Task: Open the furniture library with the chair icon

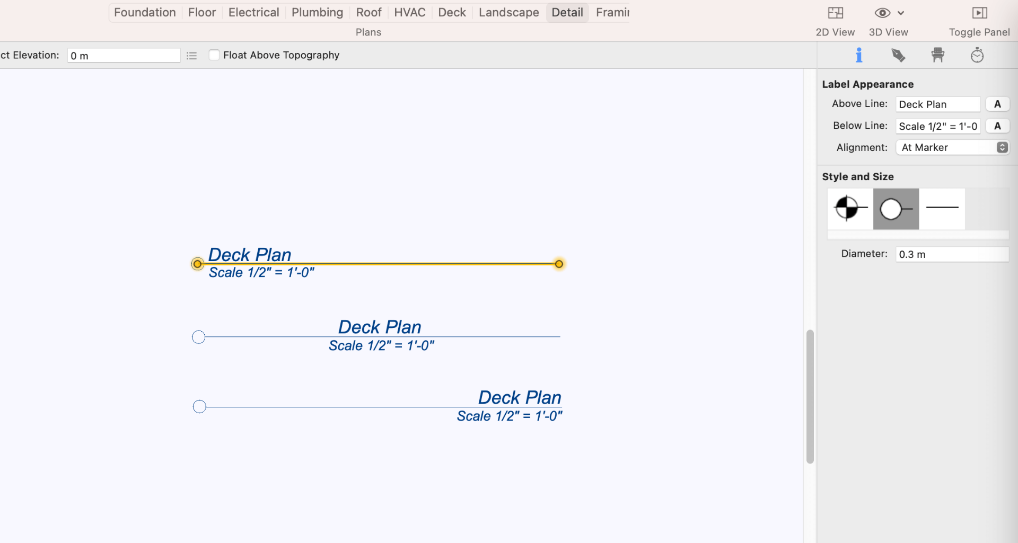Action: tap(937, 55)
